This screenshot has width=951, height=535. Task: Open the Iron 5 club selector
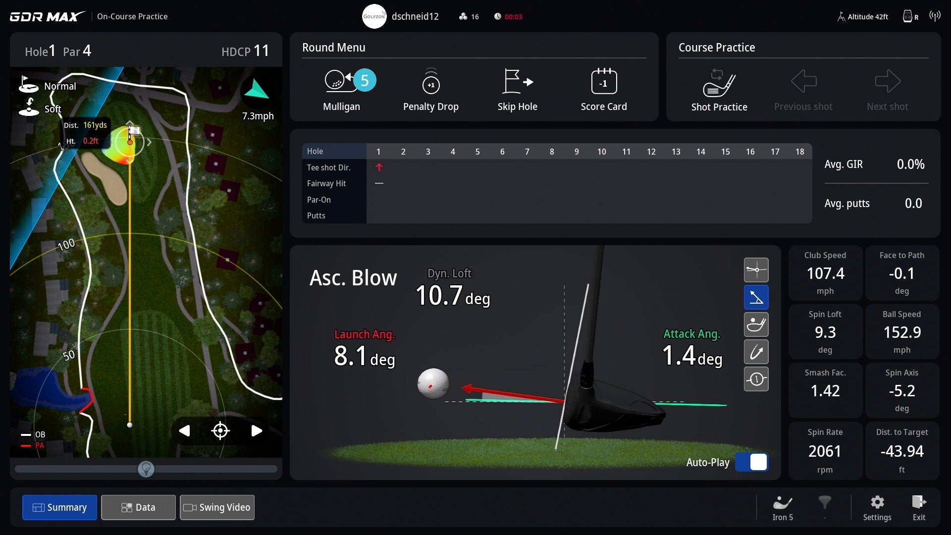coord(782,507)
